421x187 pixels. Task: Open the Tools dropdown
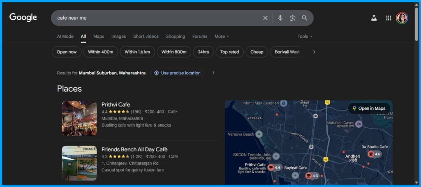(305, 36)
